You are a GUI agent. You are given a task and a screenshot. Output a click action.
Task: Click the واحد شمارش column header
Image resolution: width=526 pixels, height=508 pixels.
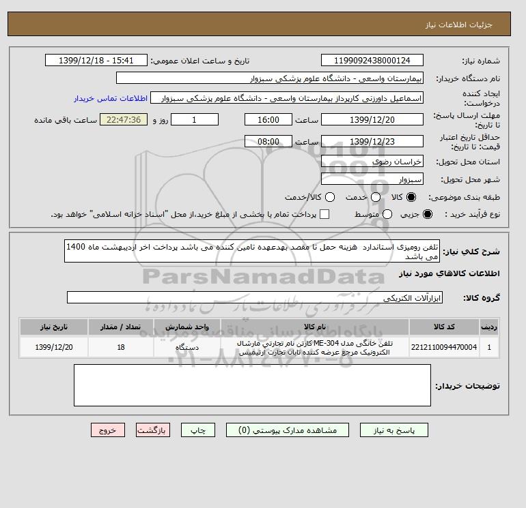point(187,327)
